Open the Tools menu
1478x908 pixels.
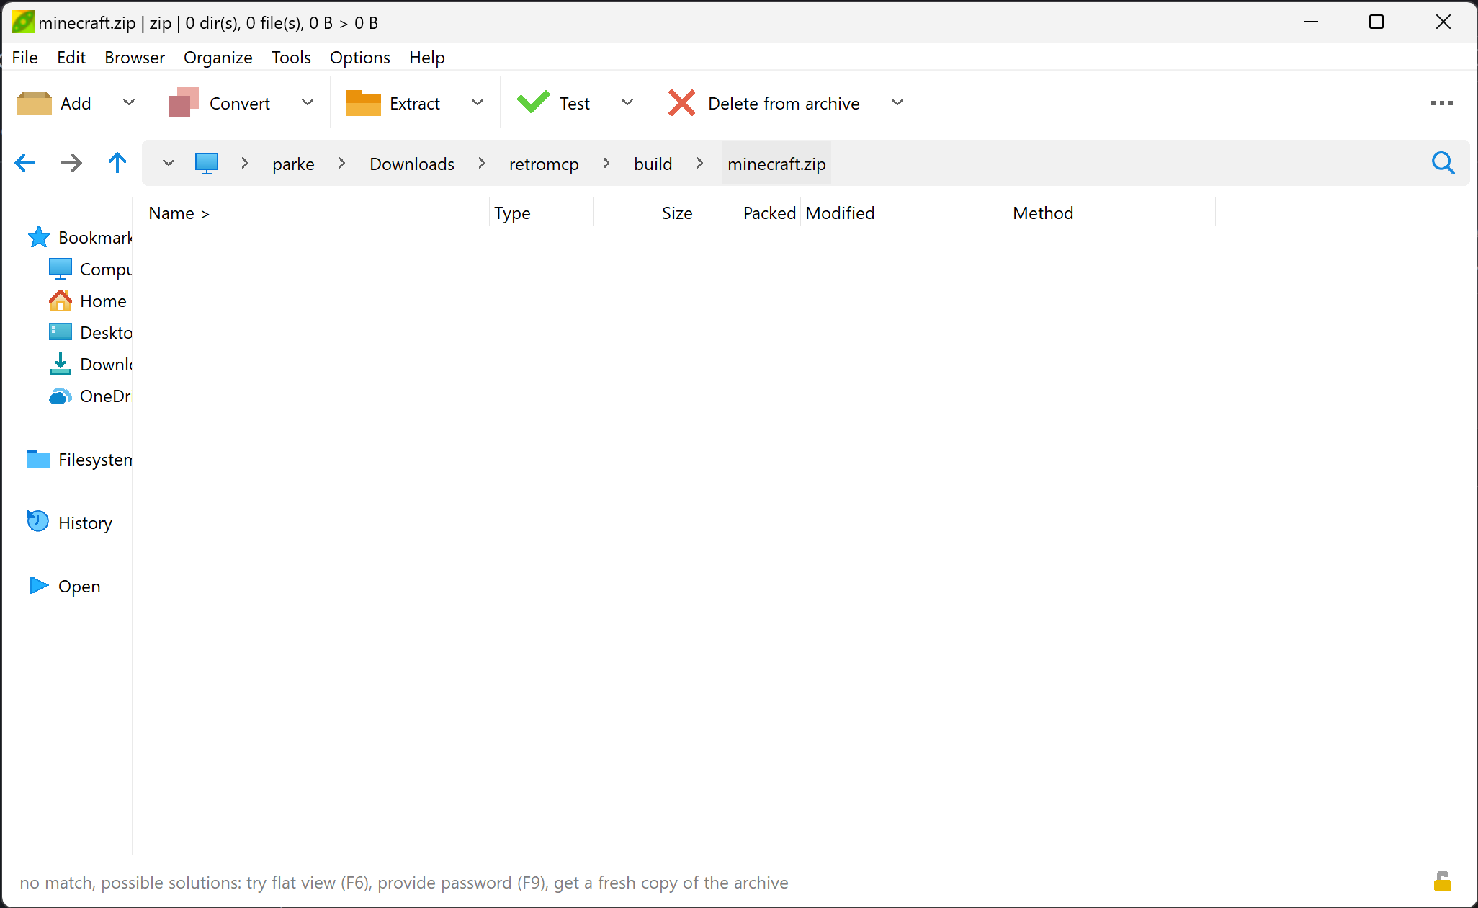[291, 58]
